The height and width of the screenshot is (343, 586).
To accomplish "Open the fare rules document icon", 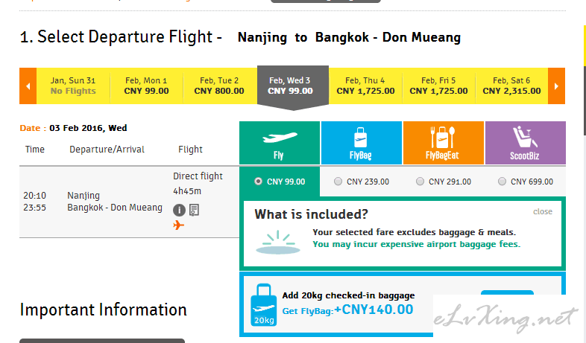I will coord(194,210).
